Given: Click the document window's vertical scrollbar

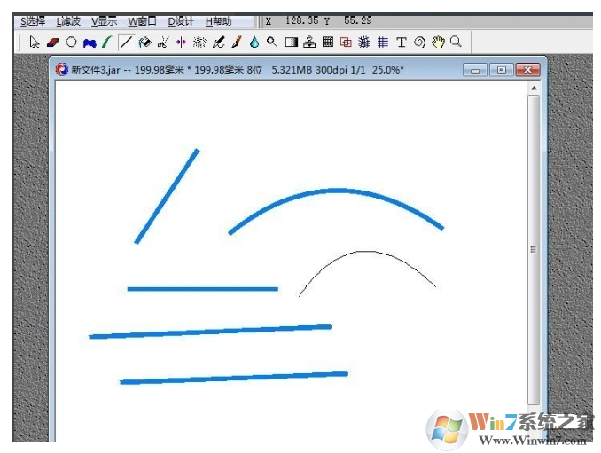Looking at the screenshot, I should pyautogui.click(x=533, y=250).
